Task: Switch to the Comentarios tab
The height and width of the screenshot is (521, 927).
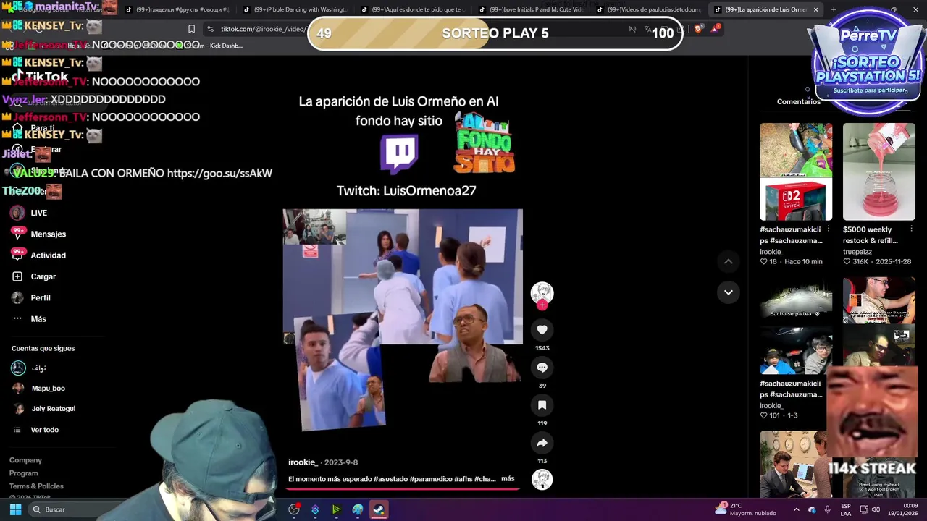Action: pos(799,102)
